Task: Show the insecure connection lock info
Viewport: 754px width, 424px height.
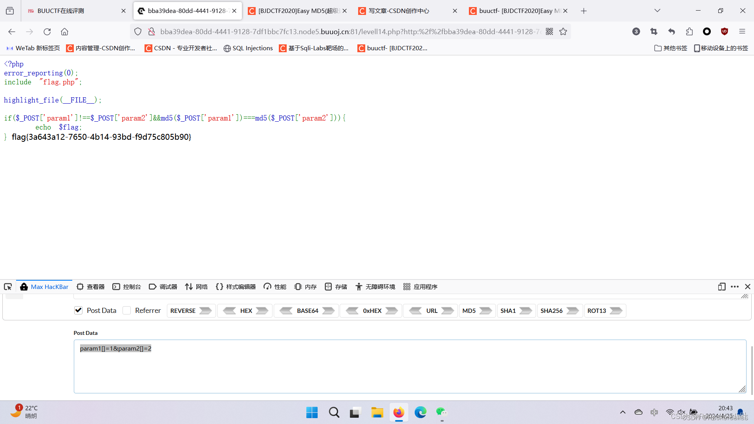Action: 151,31
